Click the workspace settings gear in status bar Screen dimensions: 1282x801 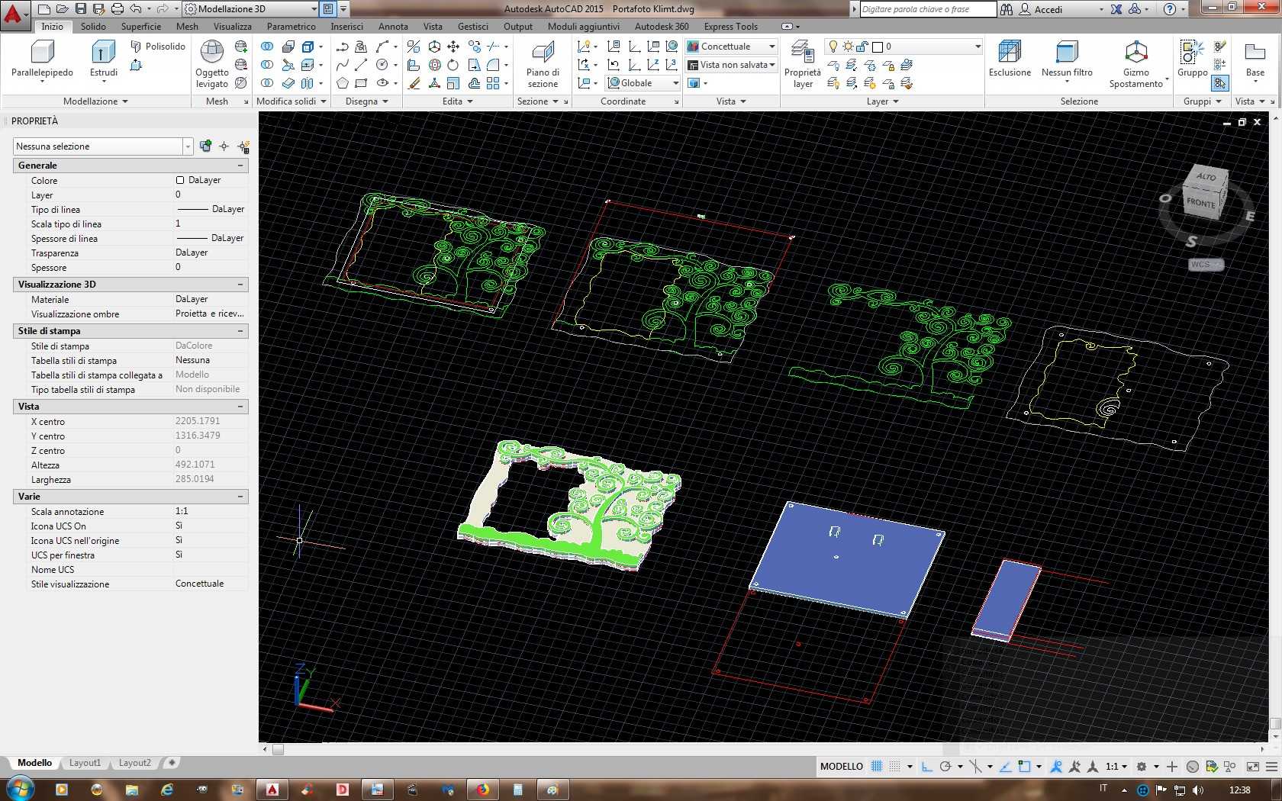tap(1142, 767)
